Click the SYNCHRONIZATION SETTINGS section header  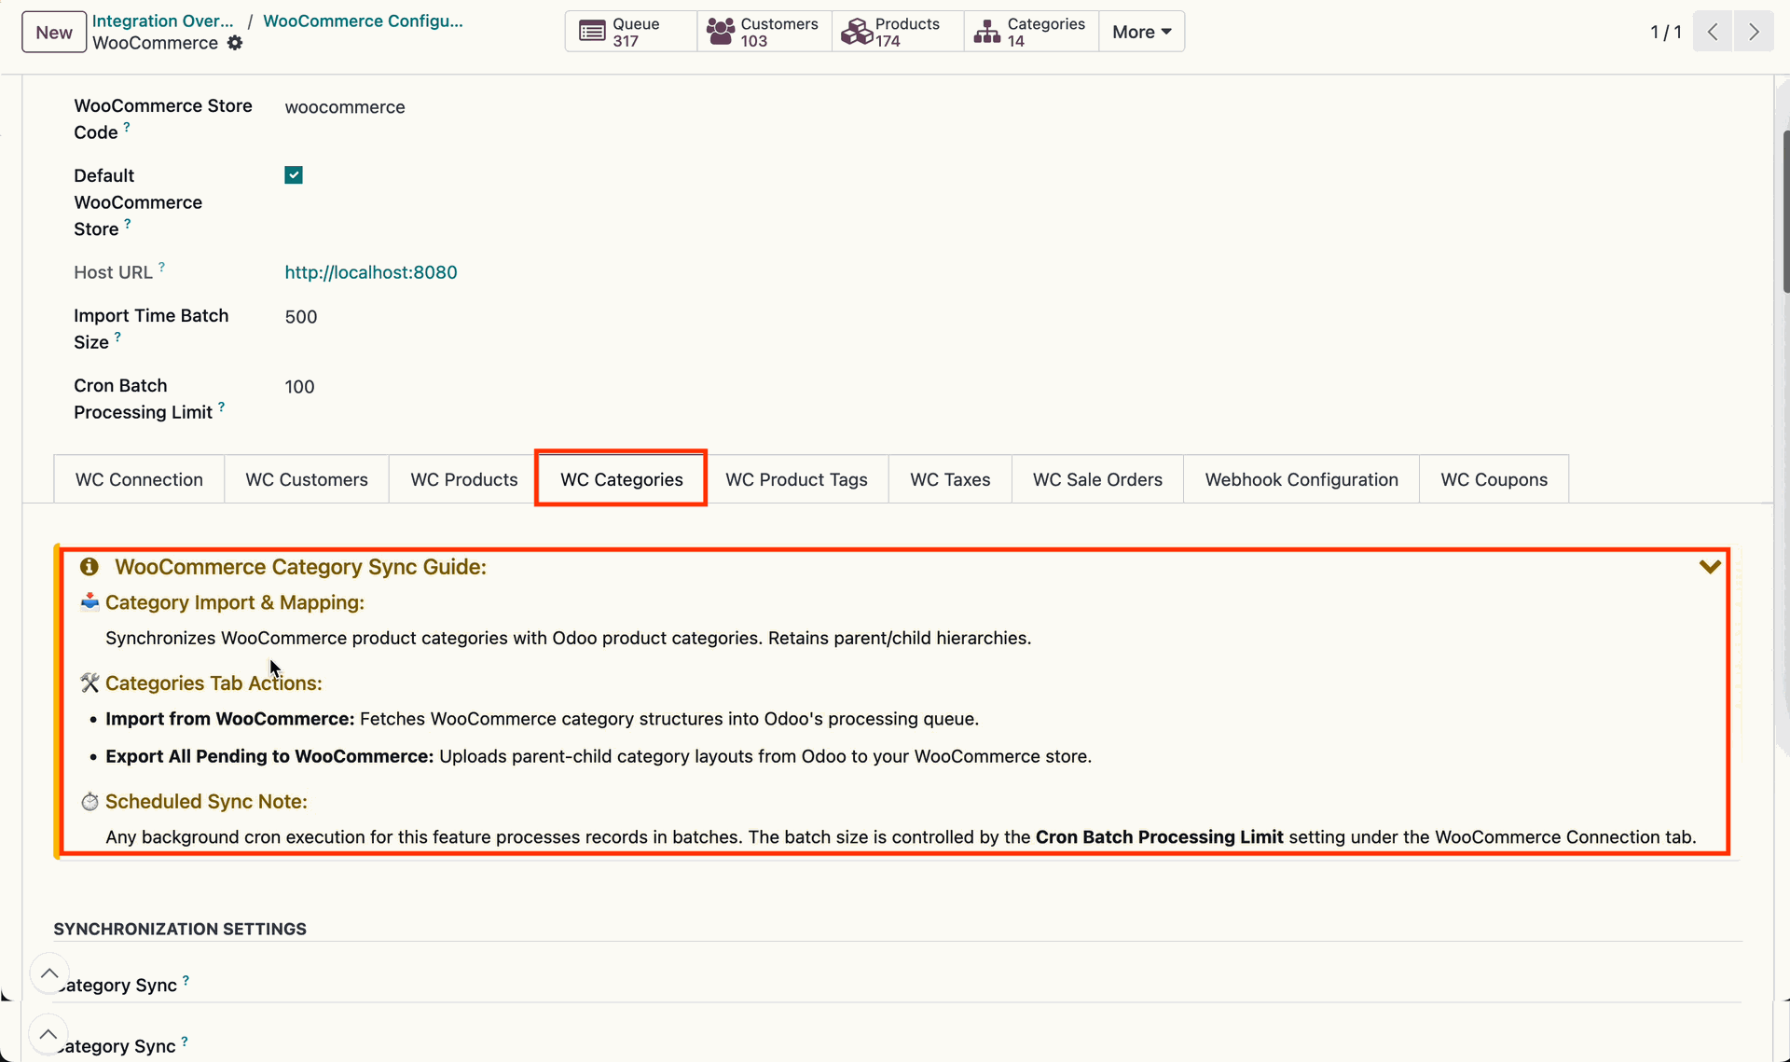tap(180, 929)
